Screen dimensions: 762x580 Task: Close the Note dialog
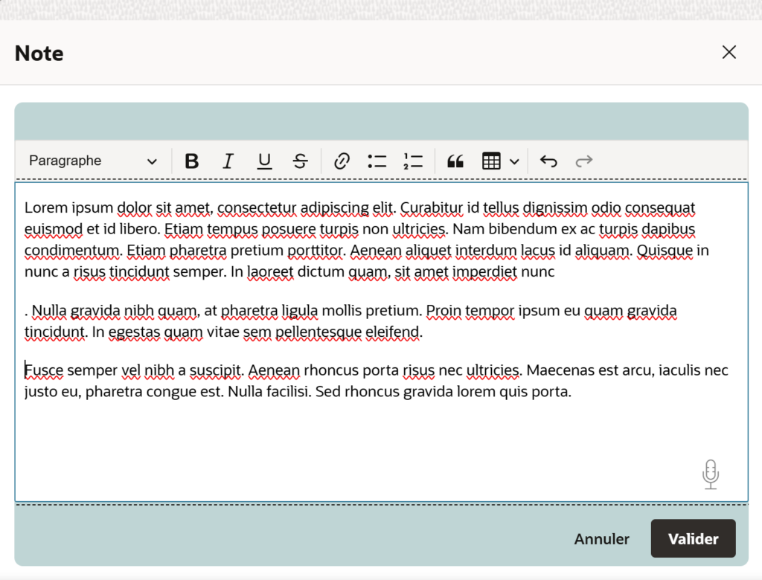[729, 52]
